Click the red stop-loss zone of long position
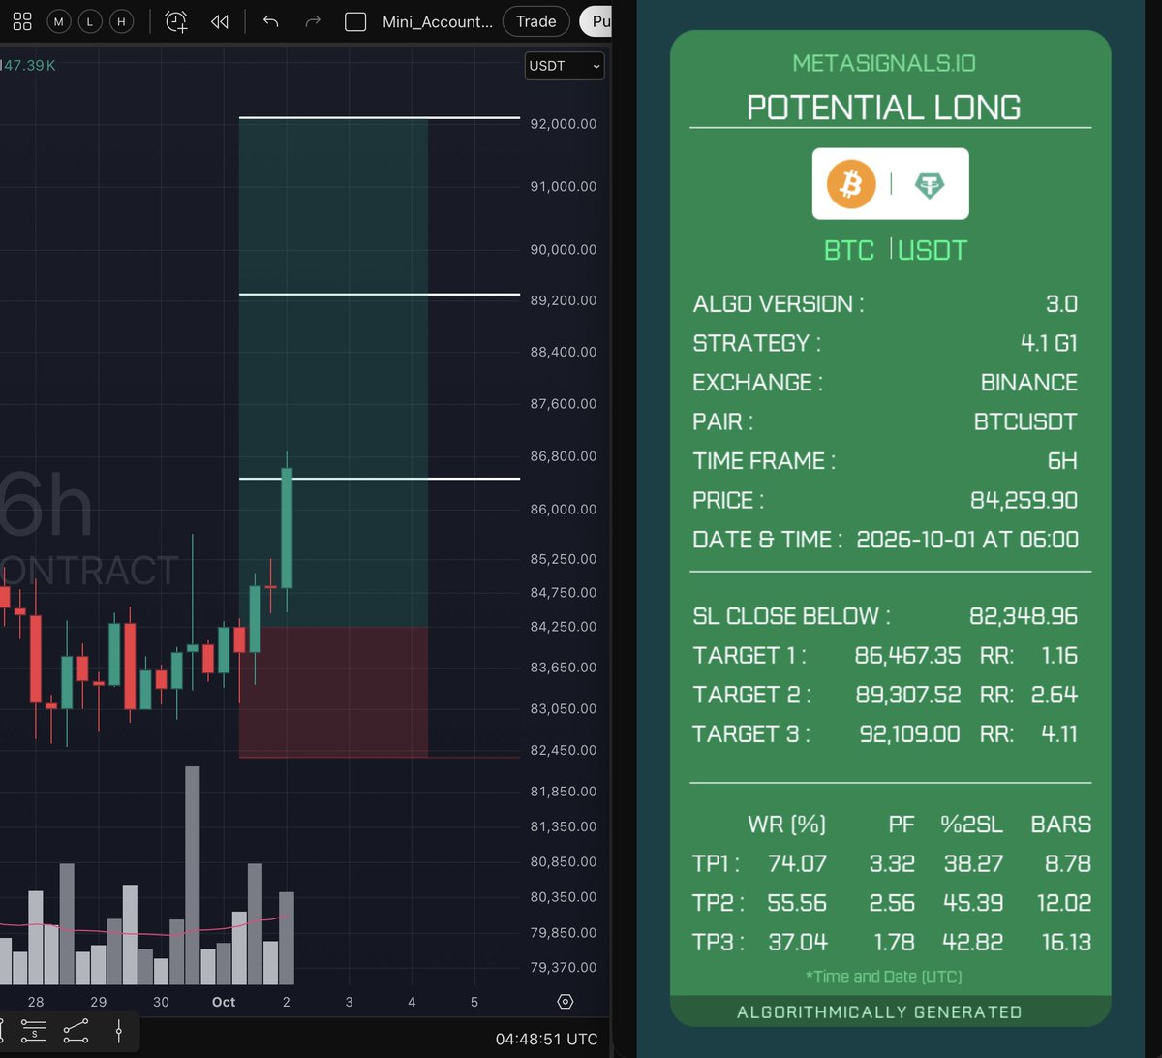The width and height of the screenshot is (1162, 1058). click(333, 692)
